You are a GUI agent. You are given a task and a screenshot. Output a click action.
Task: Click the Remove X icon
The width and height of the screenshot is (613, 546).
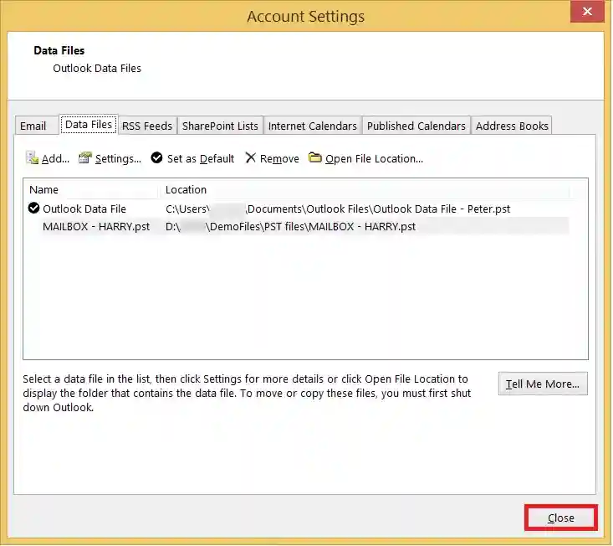tap(251, 157)
